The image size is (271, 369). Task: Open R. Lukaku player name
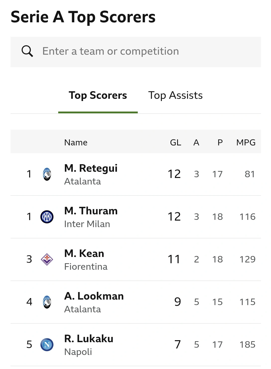[89, 339]
